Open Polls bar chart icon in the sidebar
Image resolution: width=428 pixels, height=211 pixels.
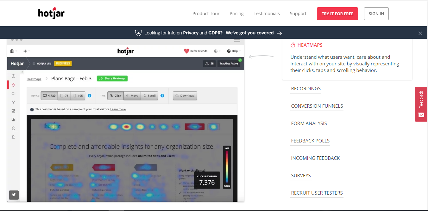[x=13, y=120]
